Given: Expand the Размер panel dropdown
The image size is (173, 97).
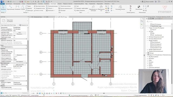Looking at the screenshot, I should point(26,13).
